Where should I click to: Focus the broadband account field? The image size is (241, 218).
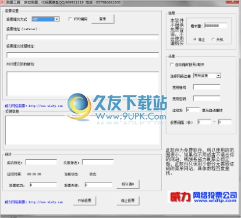pos(207,87)
